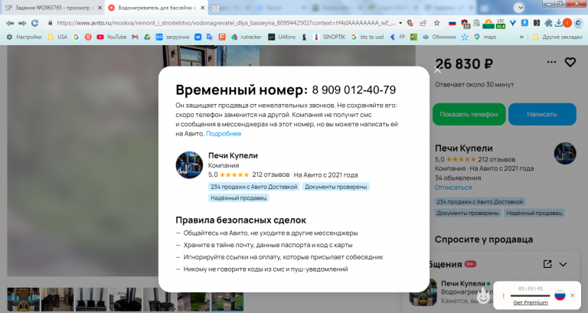Click the Отписаться link
The image size is (588, 313).
[x=453, y=187]
